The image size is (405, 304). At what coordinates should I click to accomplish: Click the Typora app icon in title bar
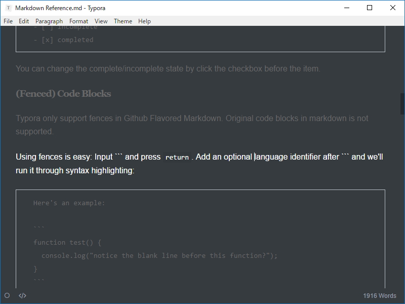[9, 8]
